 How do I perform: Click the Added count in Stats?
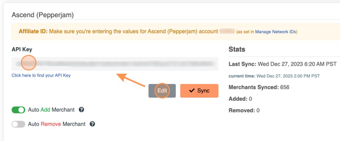pyautogui.click(x=250, y=99)
